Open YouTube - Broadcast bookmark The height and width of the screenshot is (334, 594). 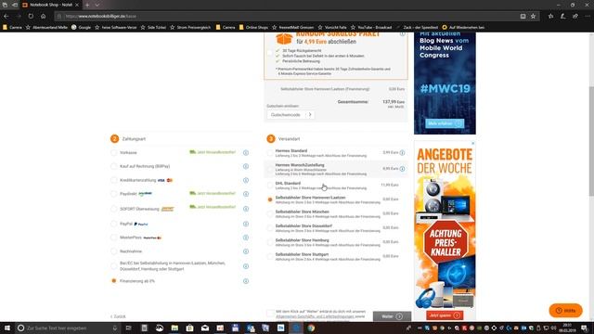pyautogui.click(x=371, y=27)
